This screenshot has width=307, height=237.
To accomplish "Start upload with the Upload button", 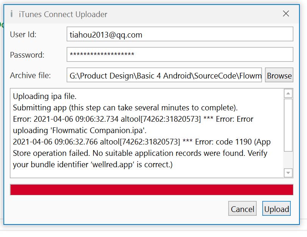I will click(x=276, y=209).
